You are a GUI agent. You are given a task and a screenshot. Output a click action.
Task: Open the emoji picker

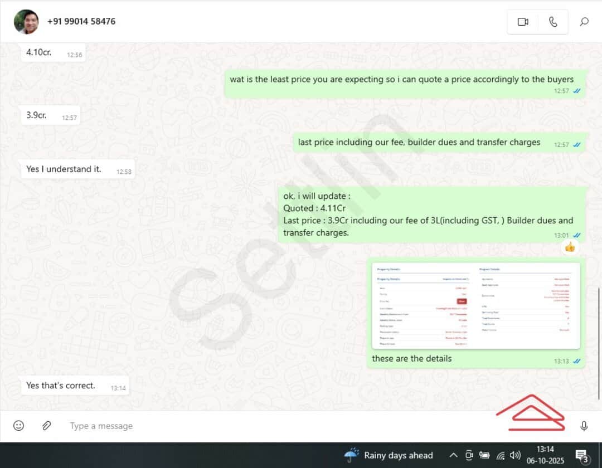tap(18, 426)
